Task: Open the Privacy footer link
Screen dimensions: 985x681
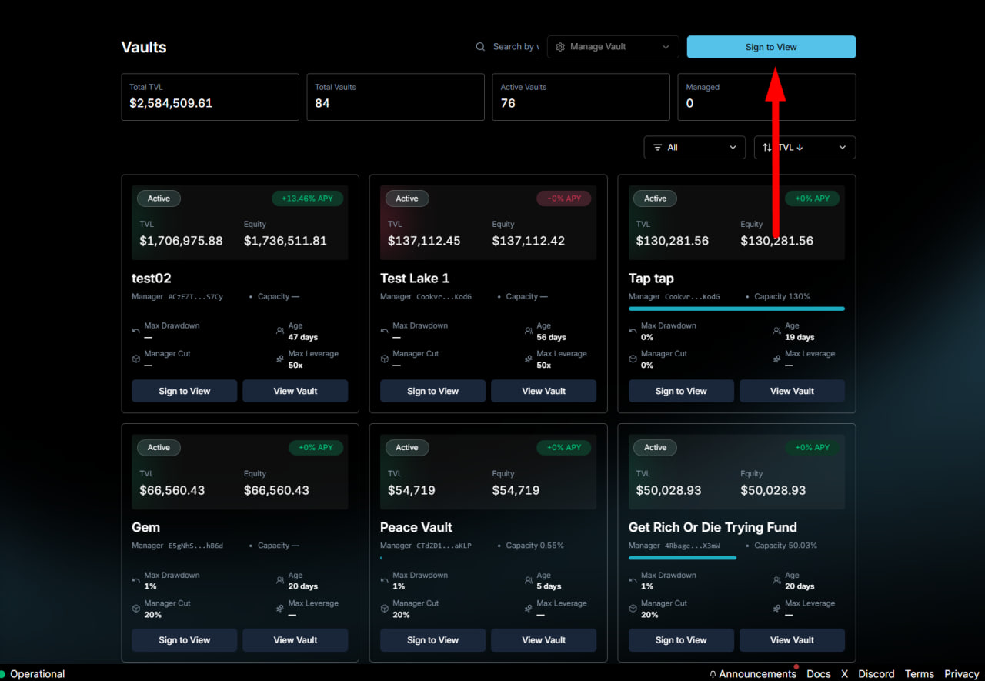Action: pos(962,674)
